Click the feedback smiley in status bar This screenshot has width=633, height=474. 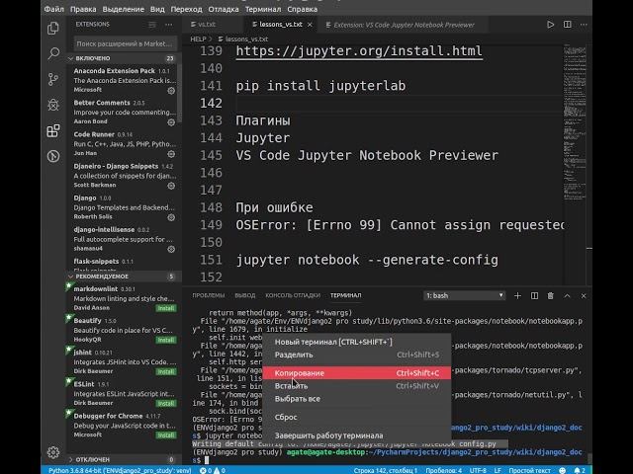(563, 470)
